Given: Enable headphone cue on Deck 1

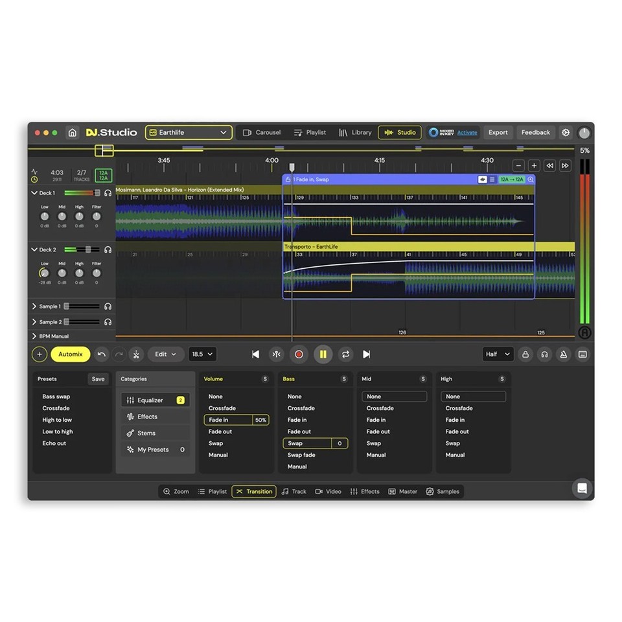Looking at the screenshot, I should [x=108, y=192].
